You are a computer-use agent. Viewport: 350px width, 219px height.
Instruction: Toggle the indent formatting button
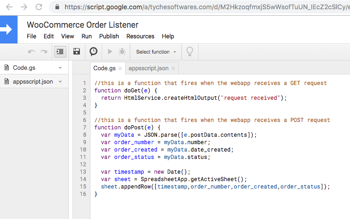[60, 52]
